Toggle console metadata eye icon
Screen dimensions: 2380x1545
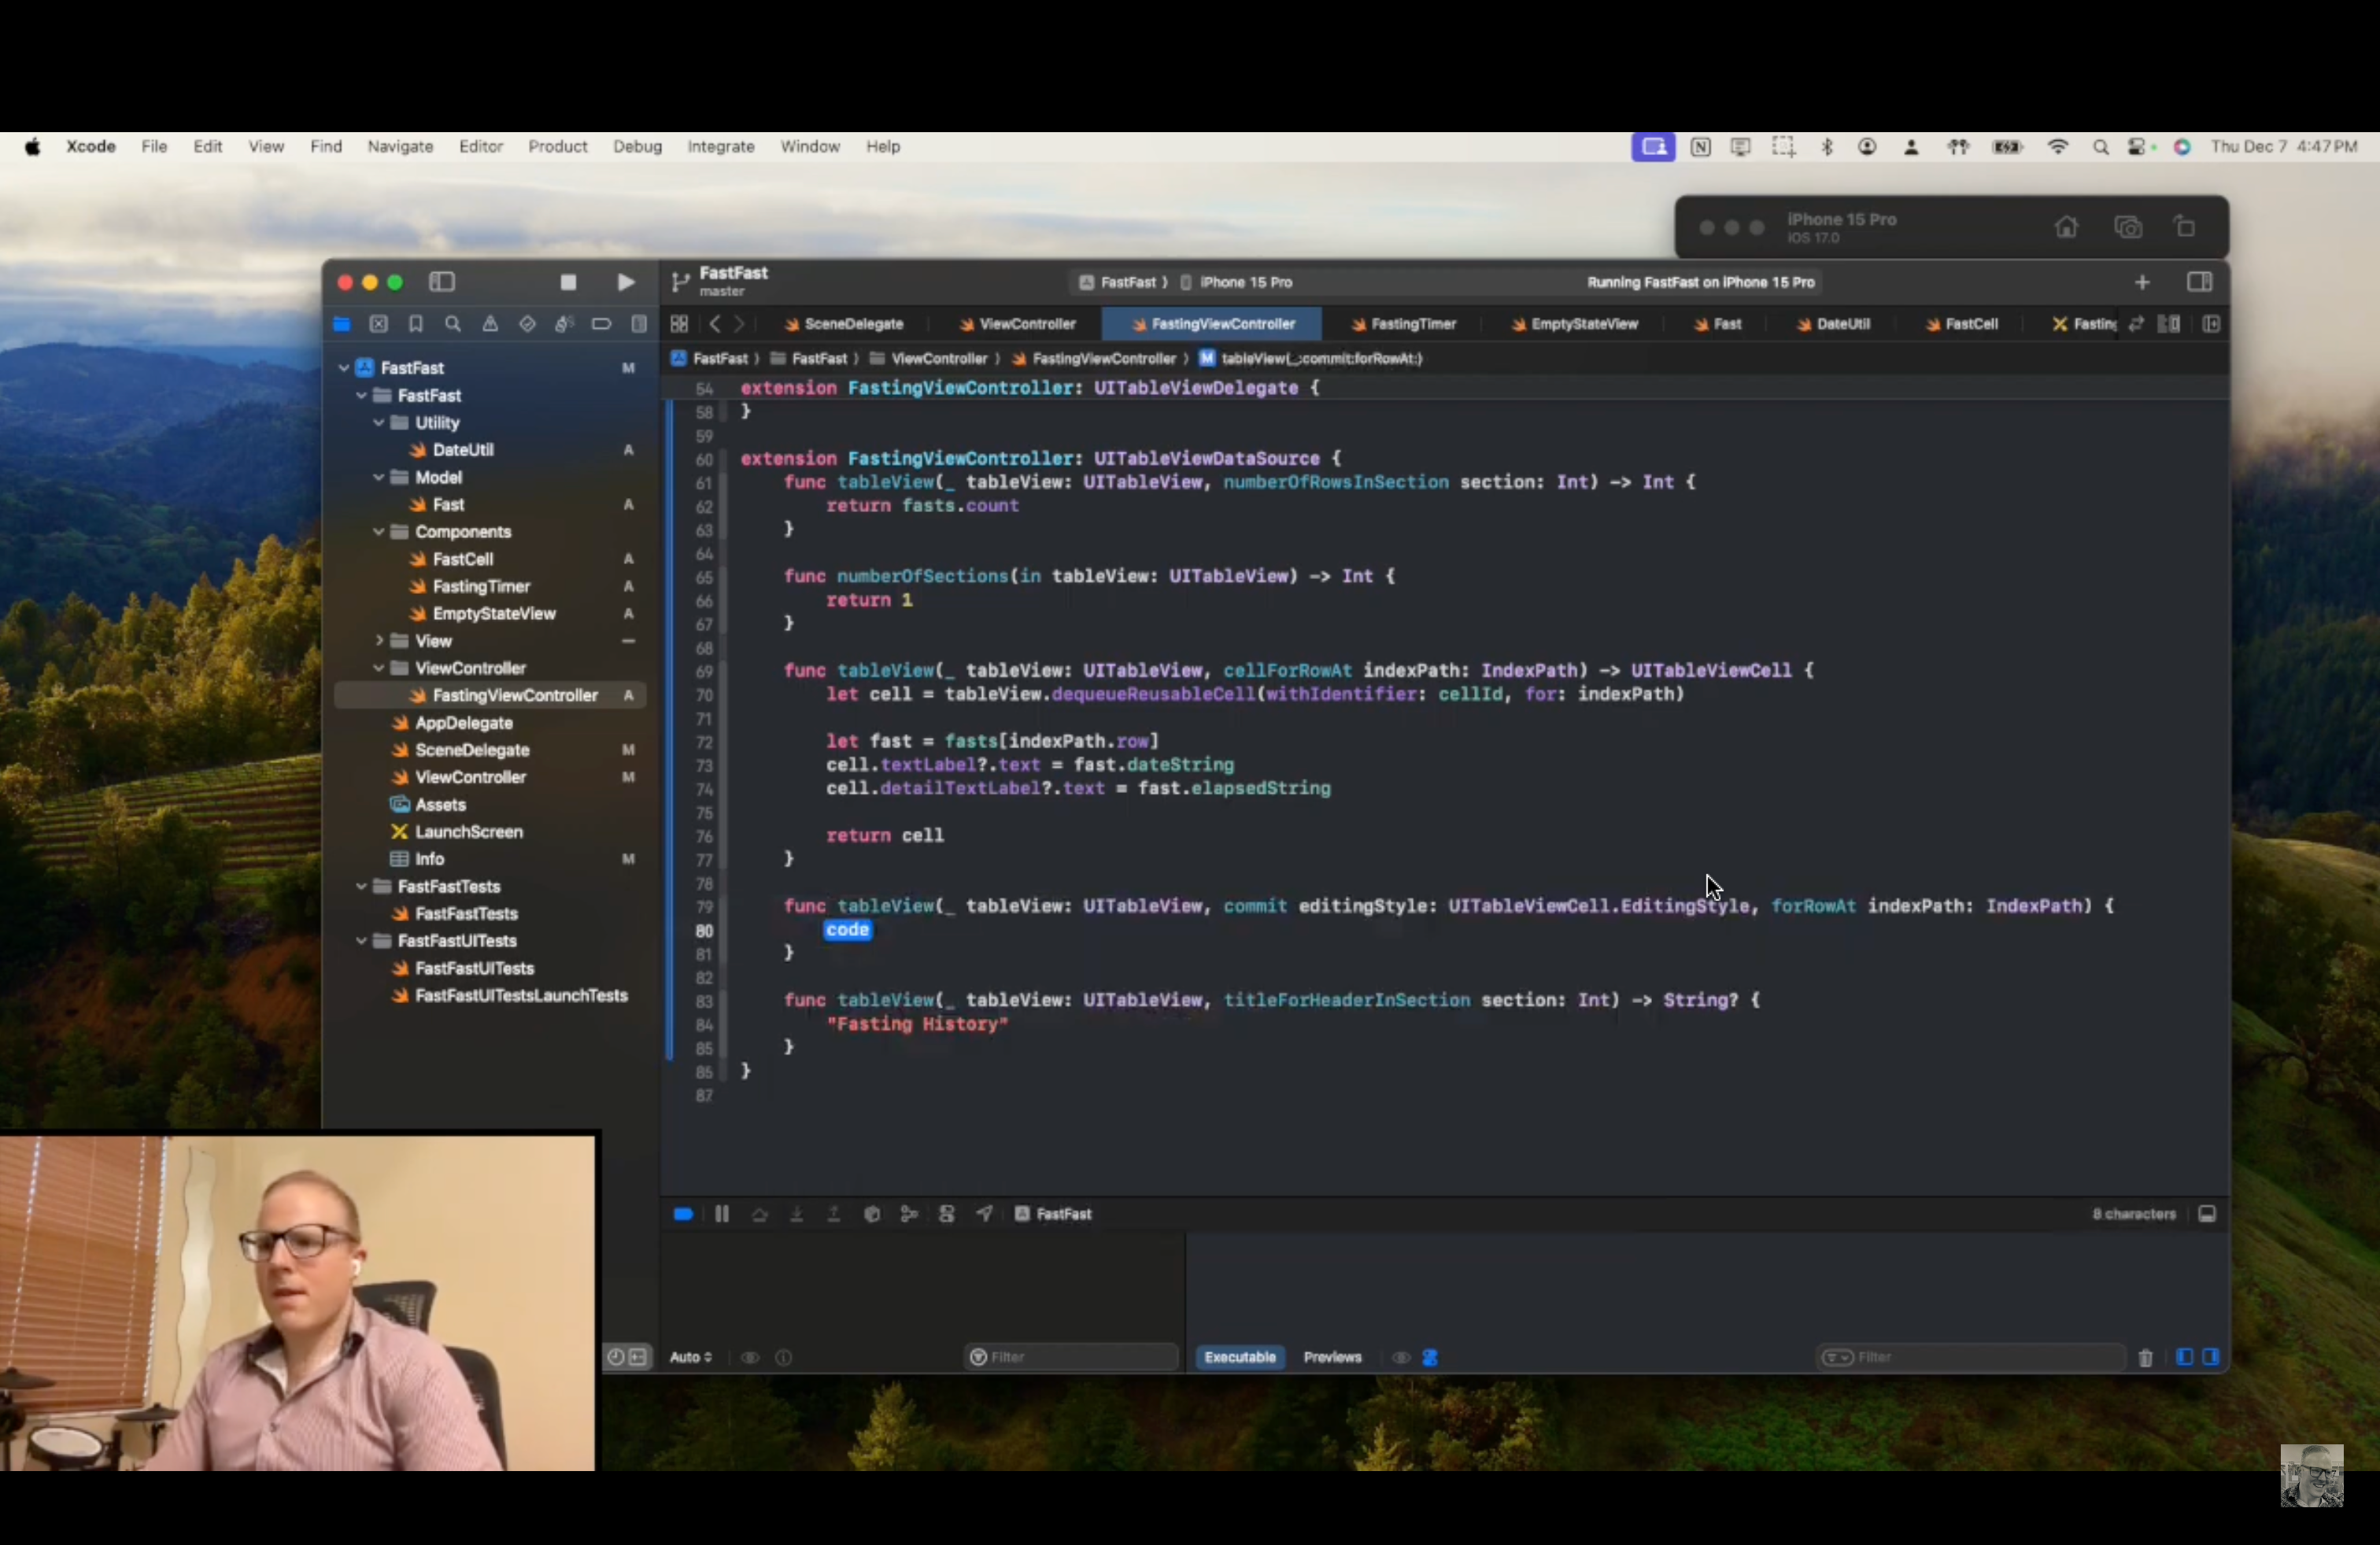(x=1401, y=1358)
